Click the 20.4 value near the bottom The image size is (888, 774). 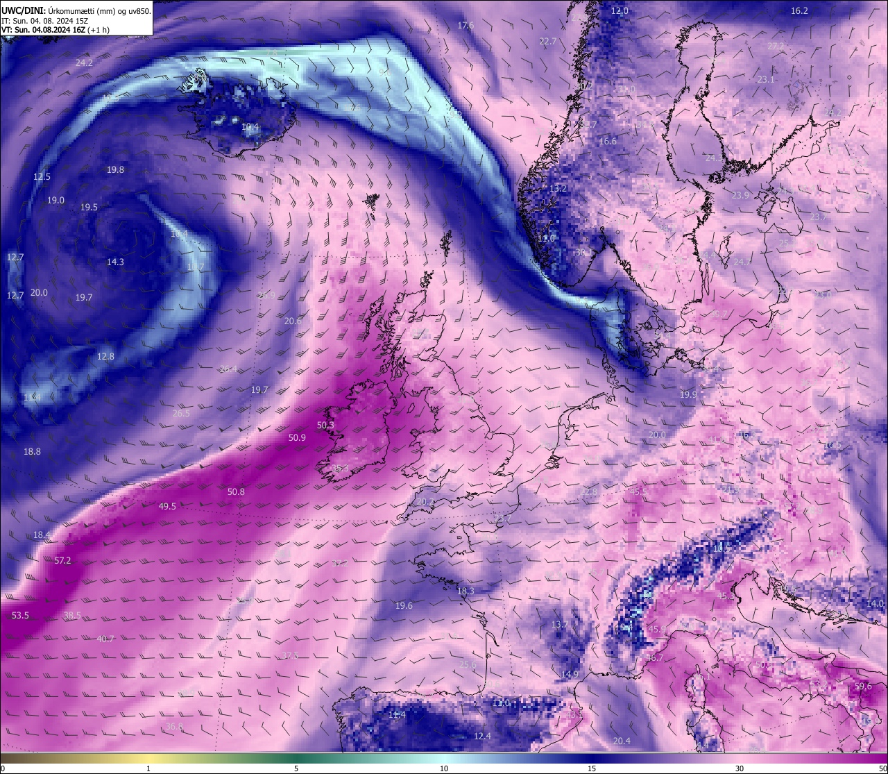(622, 741)
